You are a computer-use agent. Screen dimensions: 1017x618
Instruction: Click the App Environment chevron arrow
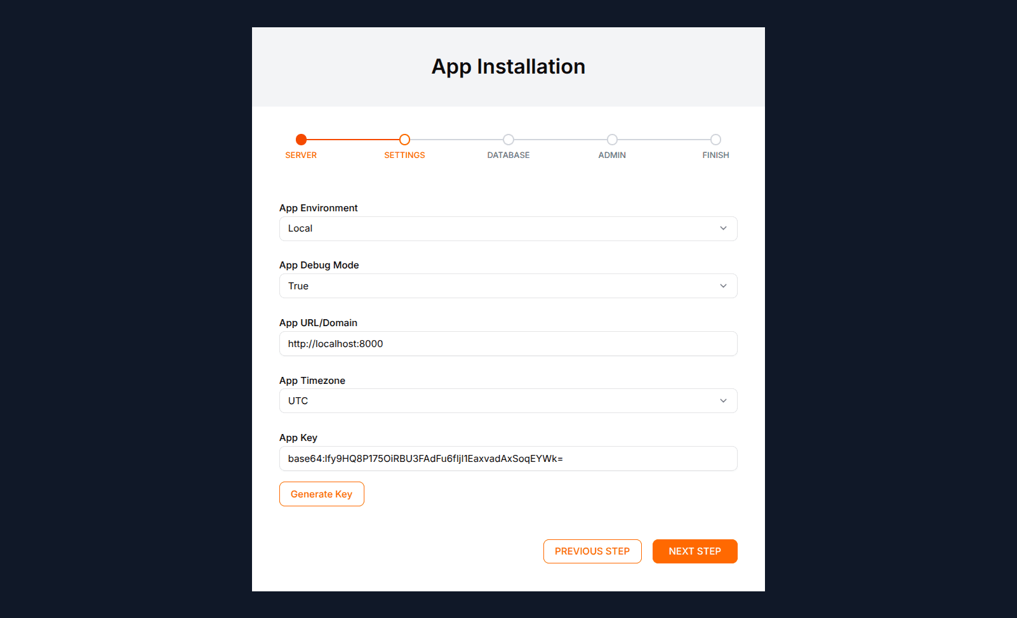723,228
